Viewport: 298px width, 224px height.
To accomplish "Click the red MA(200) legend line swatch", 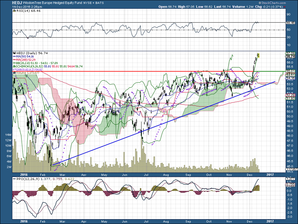I will pos(14,60).
